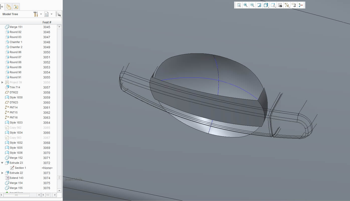Open the View Manager camera icon

[280, 5]
